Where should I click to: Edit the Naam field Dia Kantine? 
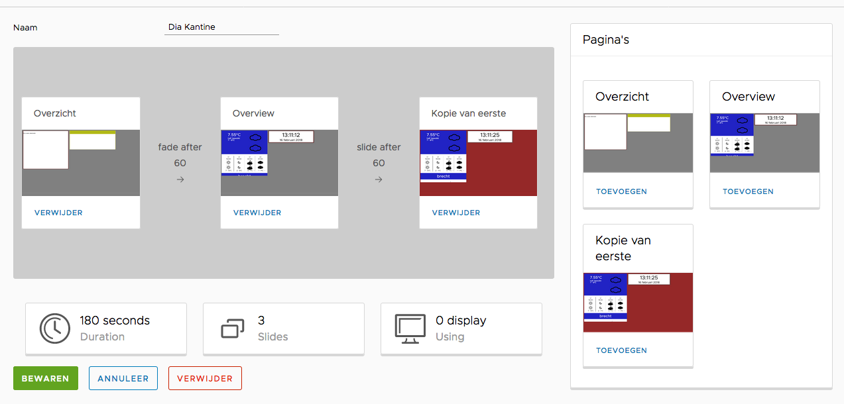click(x=221, y=27)
